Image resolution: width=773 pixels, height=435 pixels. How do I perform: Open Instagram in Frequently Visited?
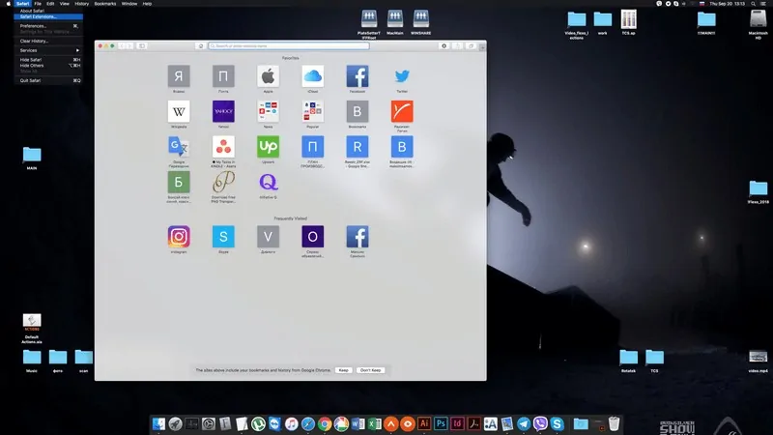click(179, 236)
